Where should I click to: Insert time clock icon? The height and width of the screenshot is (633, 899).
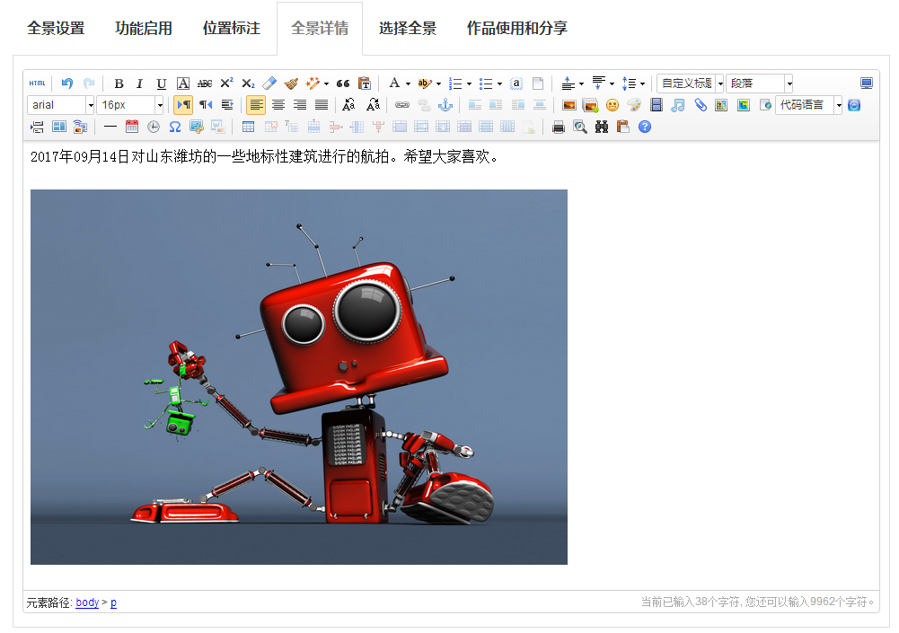153,127
